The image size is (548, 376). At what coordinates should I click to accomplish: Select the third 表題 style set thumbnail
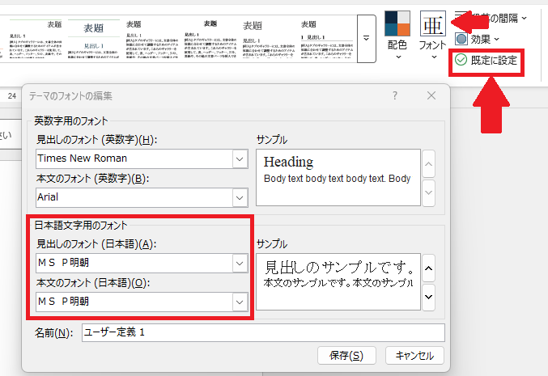tap(152, 39)
